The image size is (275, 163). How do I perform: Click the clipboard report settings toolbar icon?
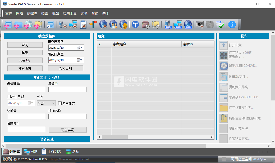83,24
